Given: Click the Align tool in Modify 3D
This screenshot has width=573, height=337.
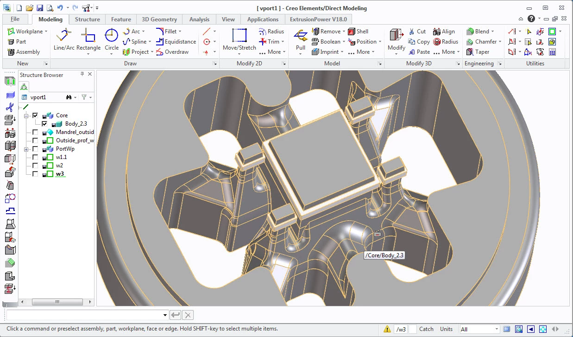Looking at the screenshot, I should (x=444, y=32).
